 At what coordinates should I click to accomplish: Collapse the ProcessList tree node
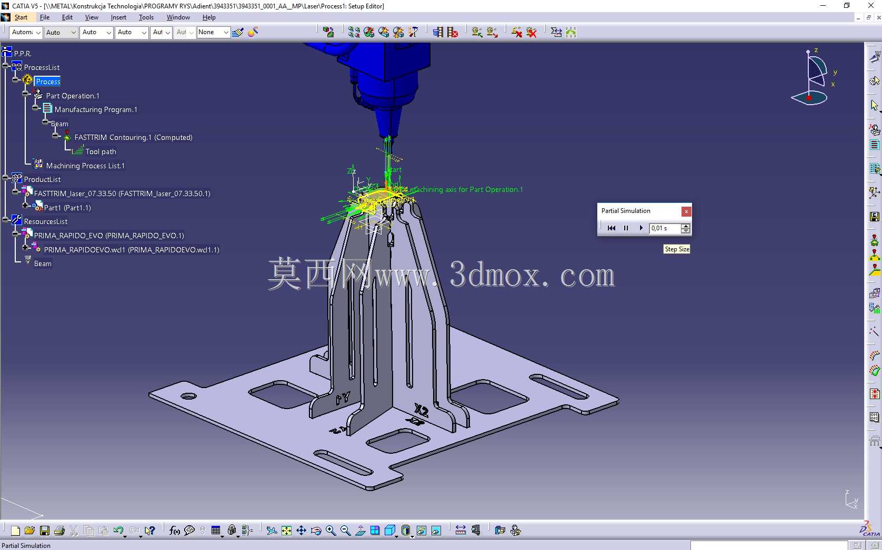point(6,66)
